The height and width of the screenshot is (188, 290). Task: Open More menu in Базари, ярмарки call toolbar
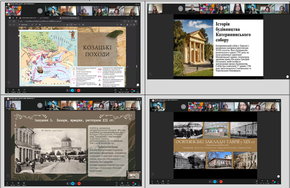[139, 183]
